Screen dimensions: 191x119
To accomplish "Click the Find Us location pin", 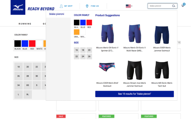I will [87, 6].
